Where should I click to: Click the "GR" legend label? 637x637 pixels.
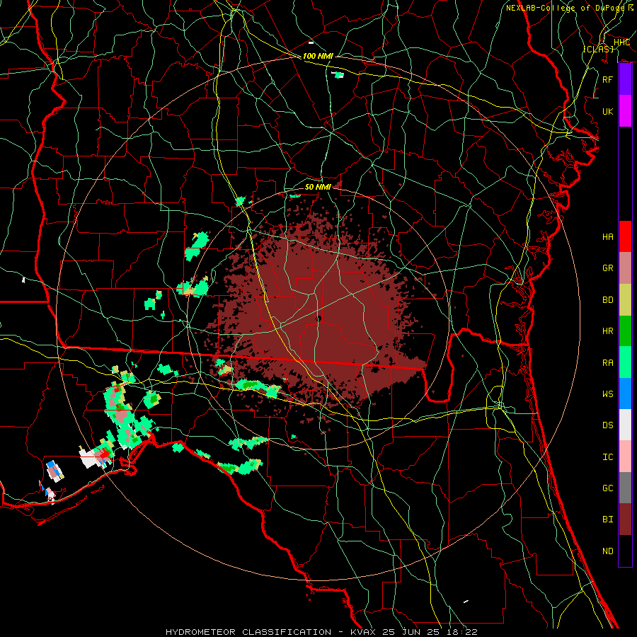click(607, 268)
